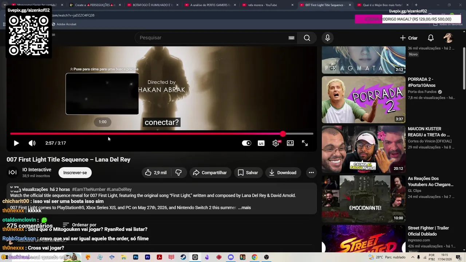Open File Explorer from the taskbar
Screen dimensions: 466x262
pyautogui.click(x=124, y=257)
